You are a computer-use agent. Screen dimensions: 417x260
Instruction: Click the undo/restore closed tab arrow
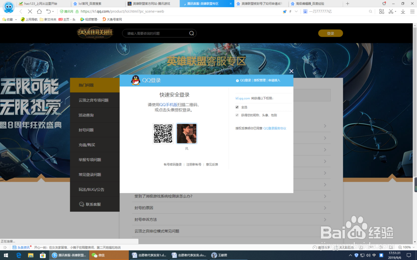(x=48, y=11)
